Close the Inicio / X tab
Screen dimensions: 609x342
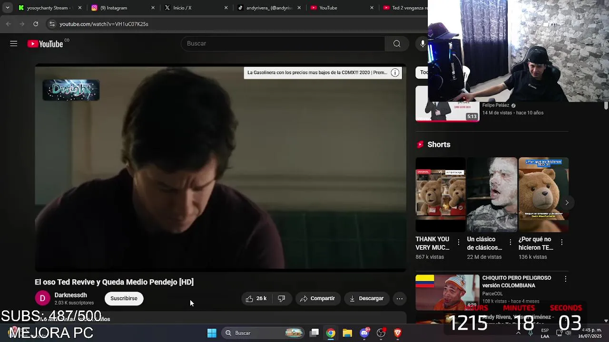point(226,8)
